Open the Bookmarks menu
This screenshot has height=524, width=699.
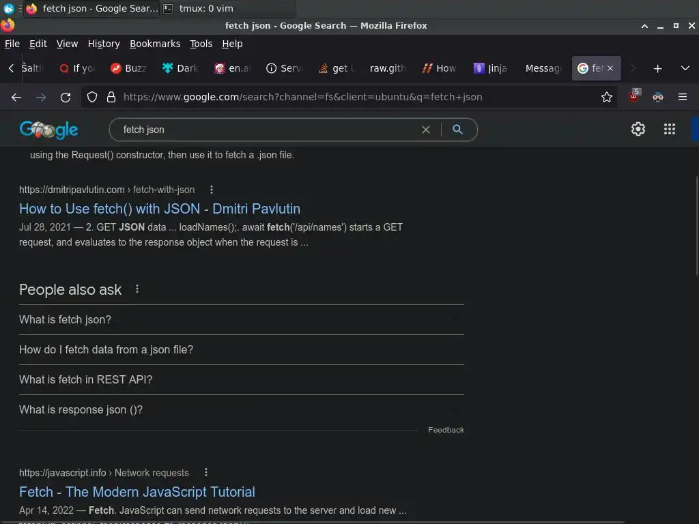[155, 44]
